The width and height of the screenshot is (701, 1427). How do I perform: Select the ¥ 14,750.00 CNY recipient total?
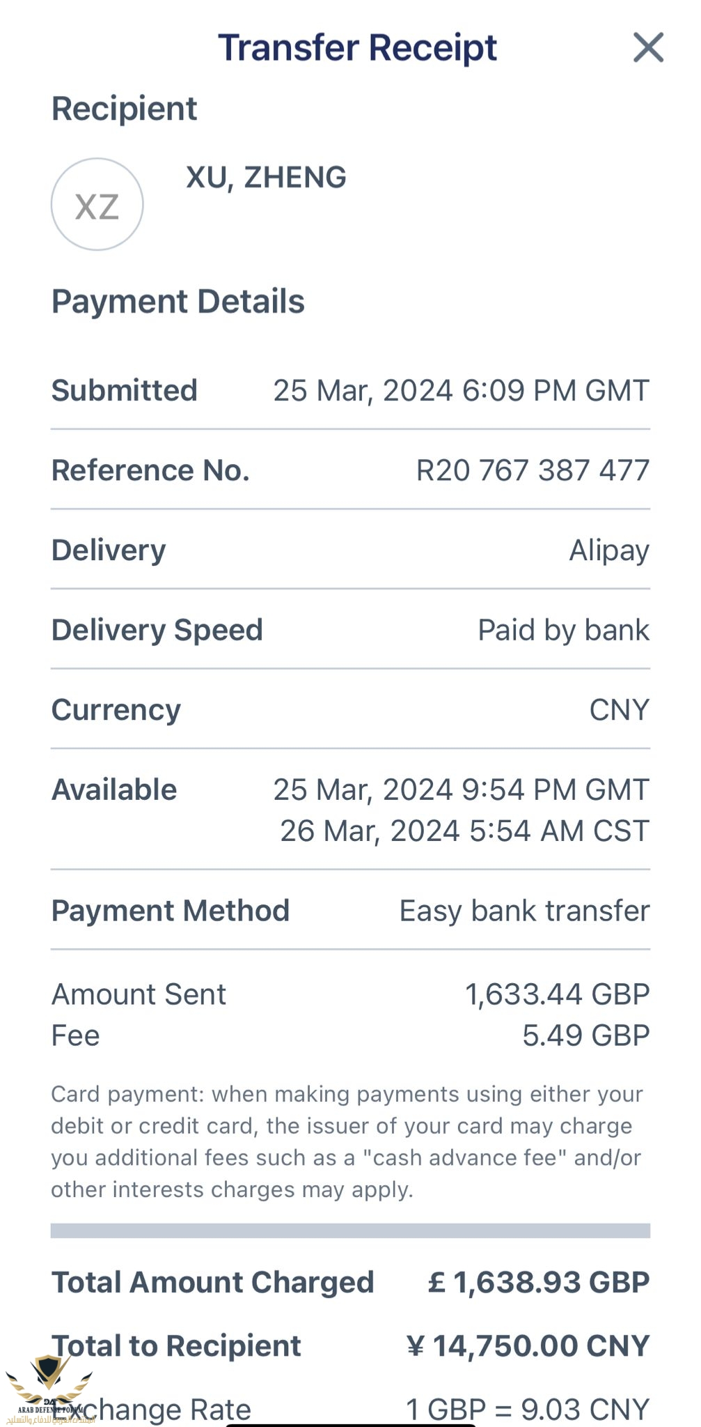[528, 1345]
